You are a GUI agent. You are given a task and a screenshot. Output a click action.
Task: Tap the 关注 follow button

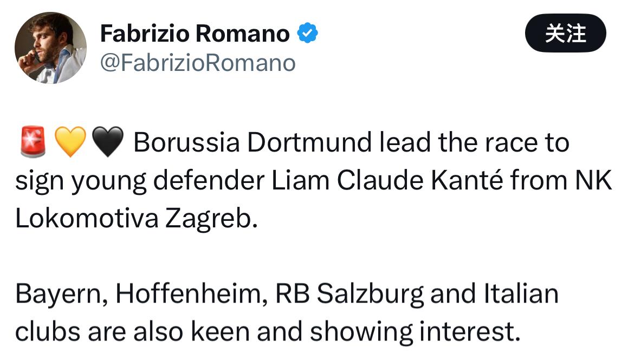(x=565, y=34)
